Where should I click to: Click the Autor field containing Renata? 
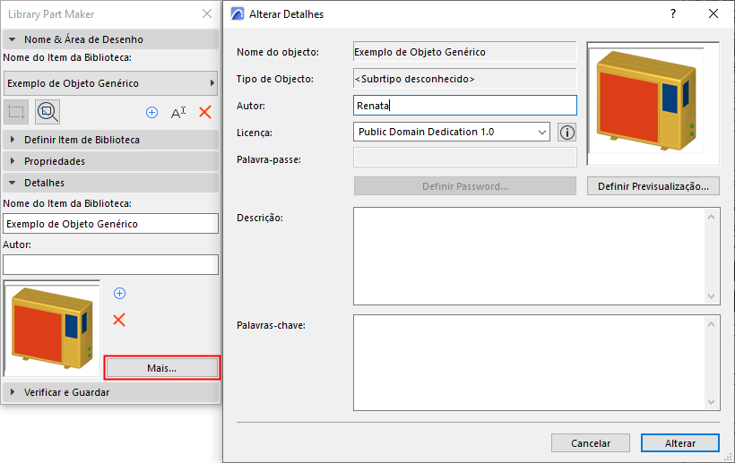coord(465,106)
